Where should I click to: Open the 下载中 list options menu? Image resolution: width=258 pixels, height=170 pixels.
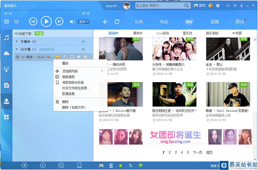tap(84, 42)
